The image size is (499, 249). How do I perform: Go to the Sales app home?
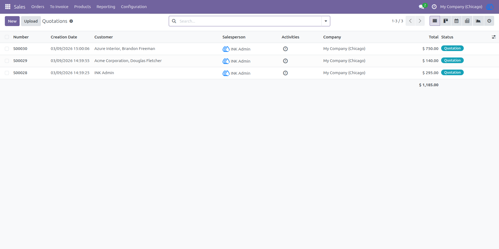20,7
